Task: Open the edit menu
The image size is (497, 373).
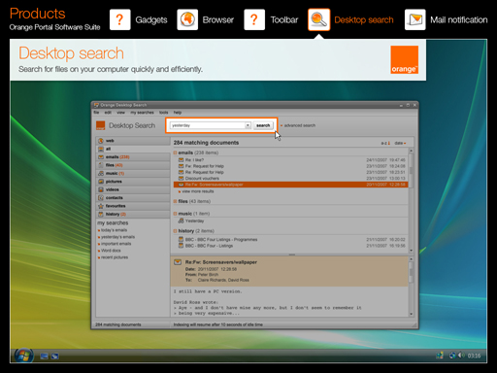Action: click(x=108, y=113)
